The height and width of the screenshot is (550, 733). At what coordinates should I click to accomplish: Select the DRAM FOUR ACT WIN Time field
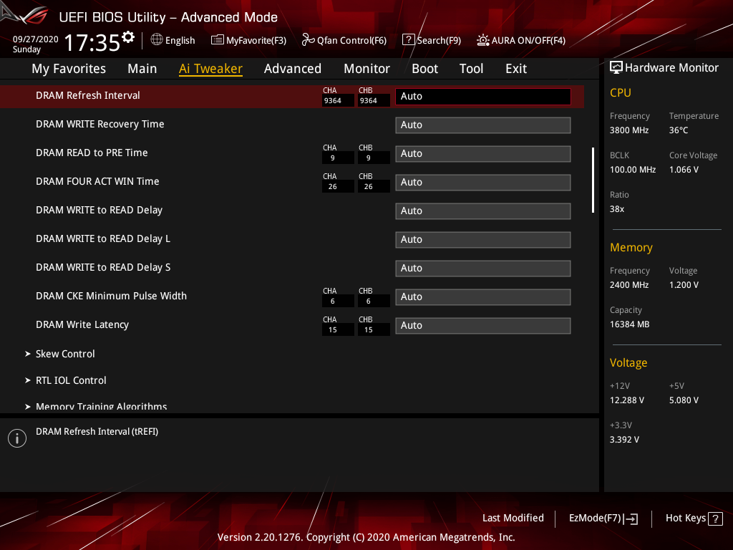[x=483, y=183]
